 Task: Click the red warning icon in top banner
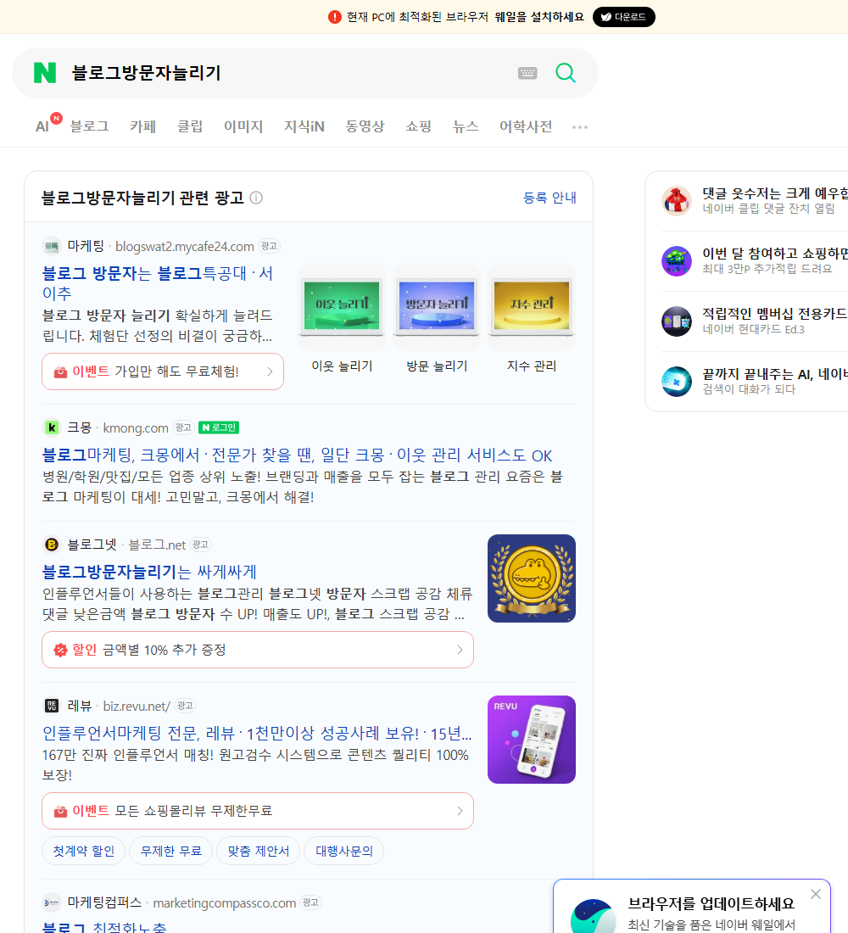click(x=334, y=17)
